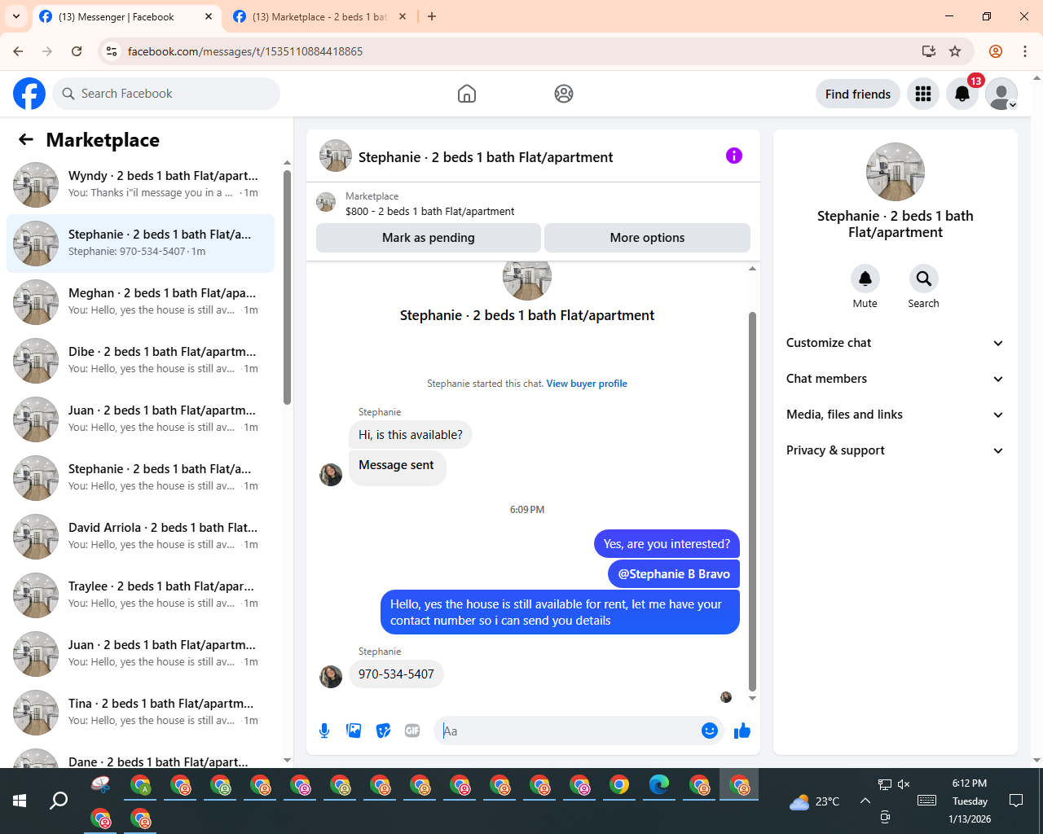Open Meghan conversation
Screen dimensions: 1043x834
point(140,302)
